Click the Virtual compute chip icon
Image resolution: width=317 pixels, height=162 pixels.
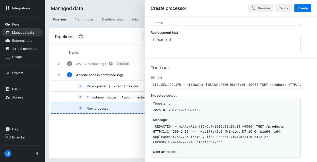8,49
